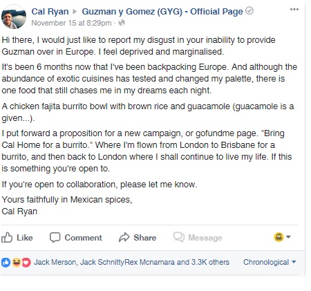Viewport: 311px width, 291px height.
Task: Click Cal Ryan's profile picture thumbnail
Action: 14,17
